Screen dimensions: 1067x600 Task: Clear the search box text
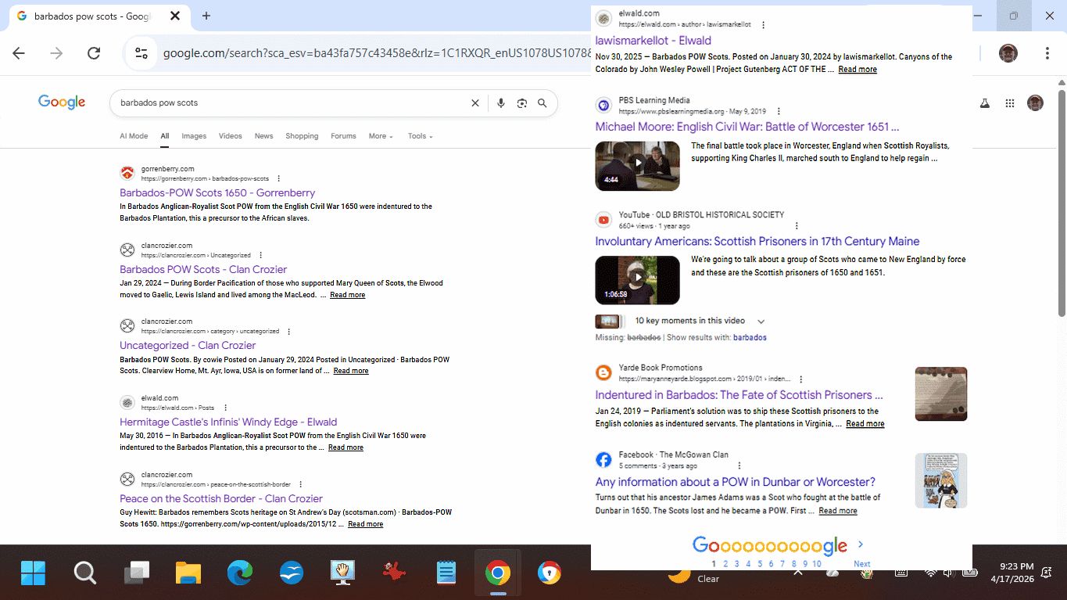coord(474,103)
